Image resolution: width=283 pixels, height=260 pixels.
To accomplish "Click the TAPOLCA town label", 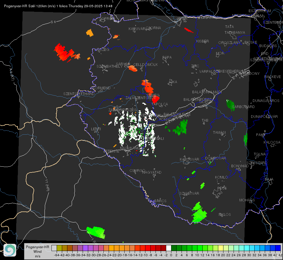I will point(160,104).
